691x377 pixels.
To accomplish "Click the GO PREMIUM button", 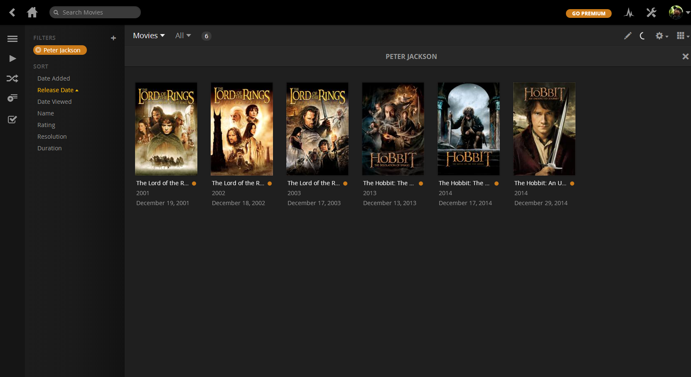I will [x=588, y=13].
